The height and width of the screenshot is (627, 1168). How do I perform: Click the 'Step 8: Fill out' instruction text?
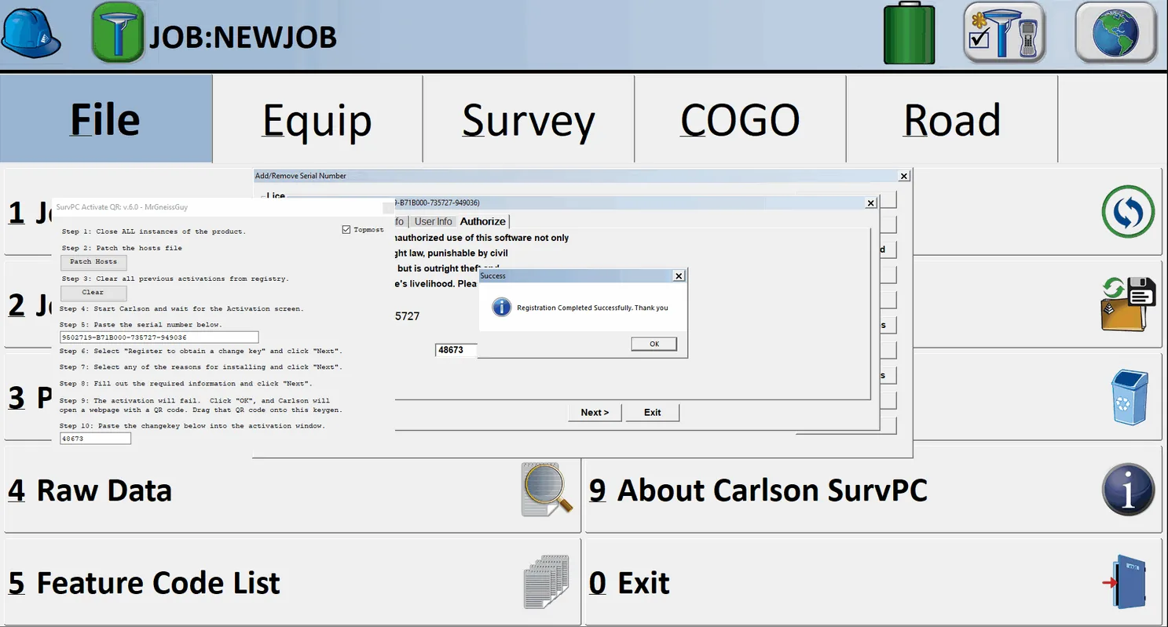pos(187,384)
